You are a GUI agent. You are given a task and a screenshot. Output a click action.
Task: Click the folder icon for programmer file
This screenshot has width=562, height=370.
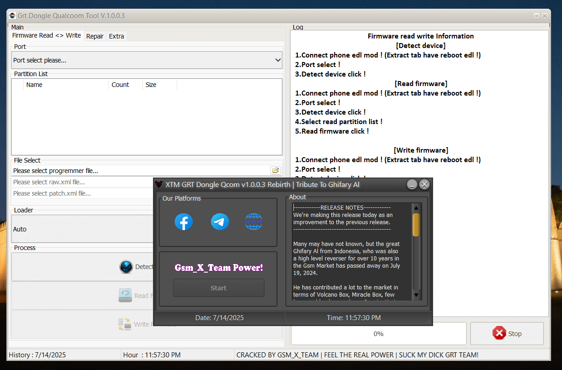275,171
